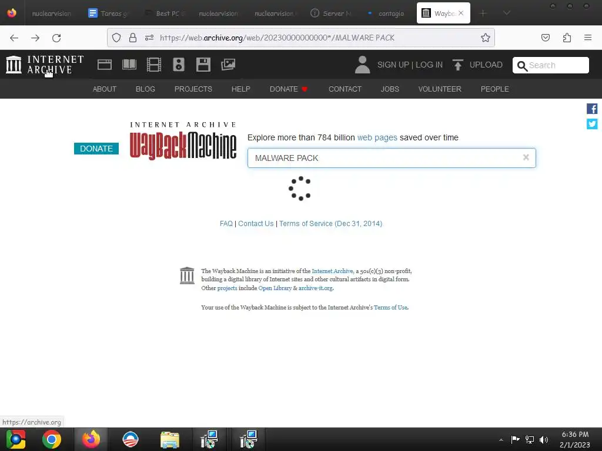Open the Contact Us link
This screenshot has height=451, width=602.
click(x=256, y=224)
